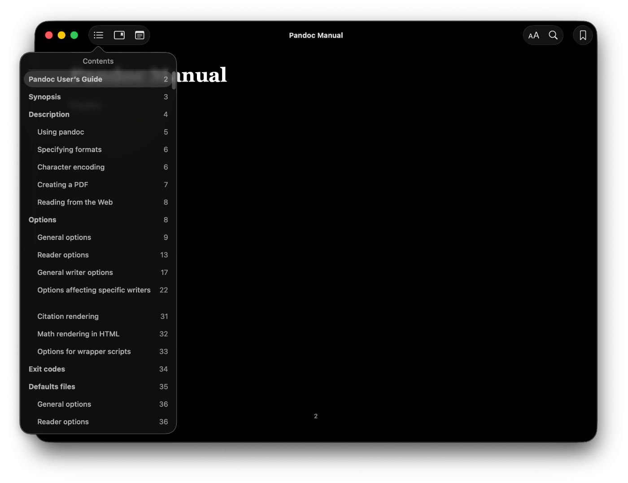Open Defaults files chapter
This screenshot has height=483, width=628.
98,387
